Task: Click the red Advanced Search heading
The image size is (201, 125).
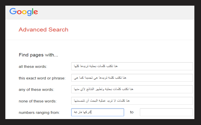Action: (x=43, y=30)
